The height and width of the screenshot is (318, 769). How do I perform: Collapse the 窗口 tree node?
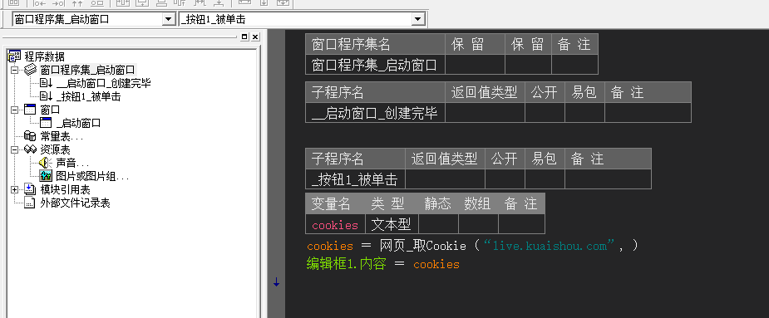[14, 110]
